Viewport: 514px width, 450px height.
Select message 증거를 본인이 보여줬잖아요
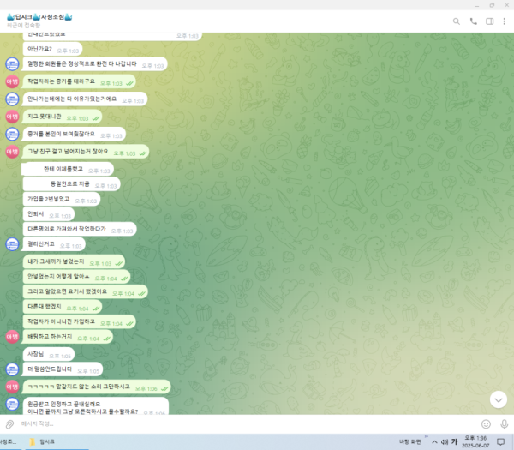[74, 135]
